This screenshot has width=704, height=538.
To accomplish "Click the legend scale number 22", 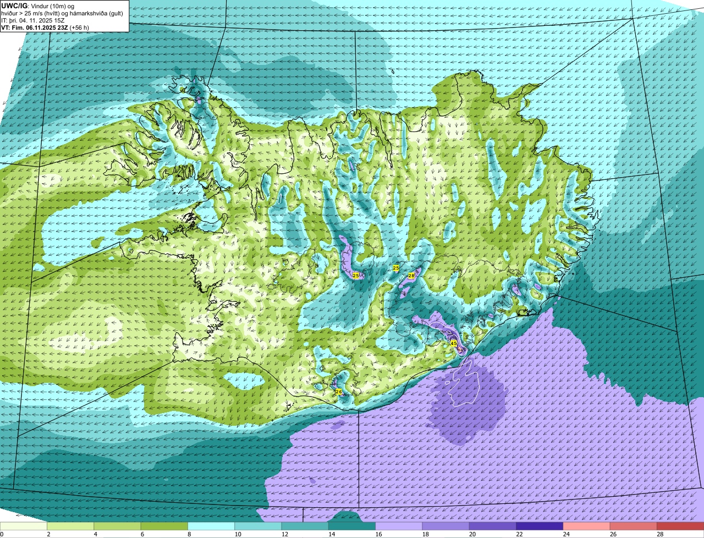I will pos(519,534).
